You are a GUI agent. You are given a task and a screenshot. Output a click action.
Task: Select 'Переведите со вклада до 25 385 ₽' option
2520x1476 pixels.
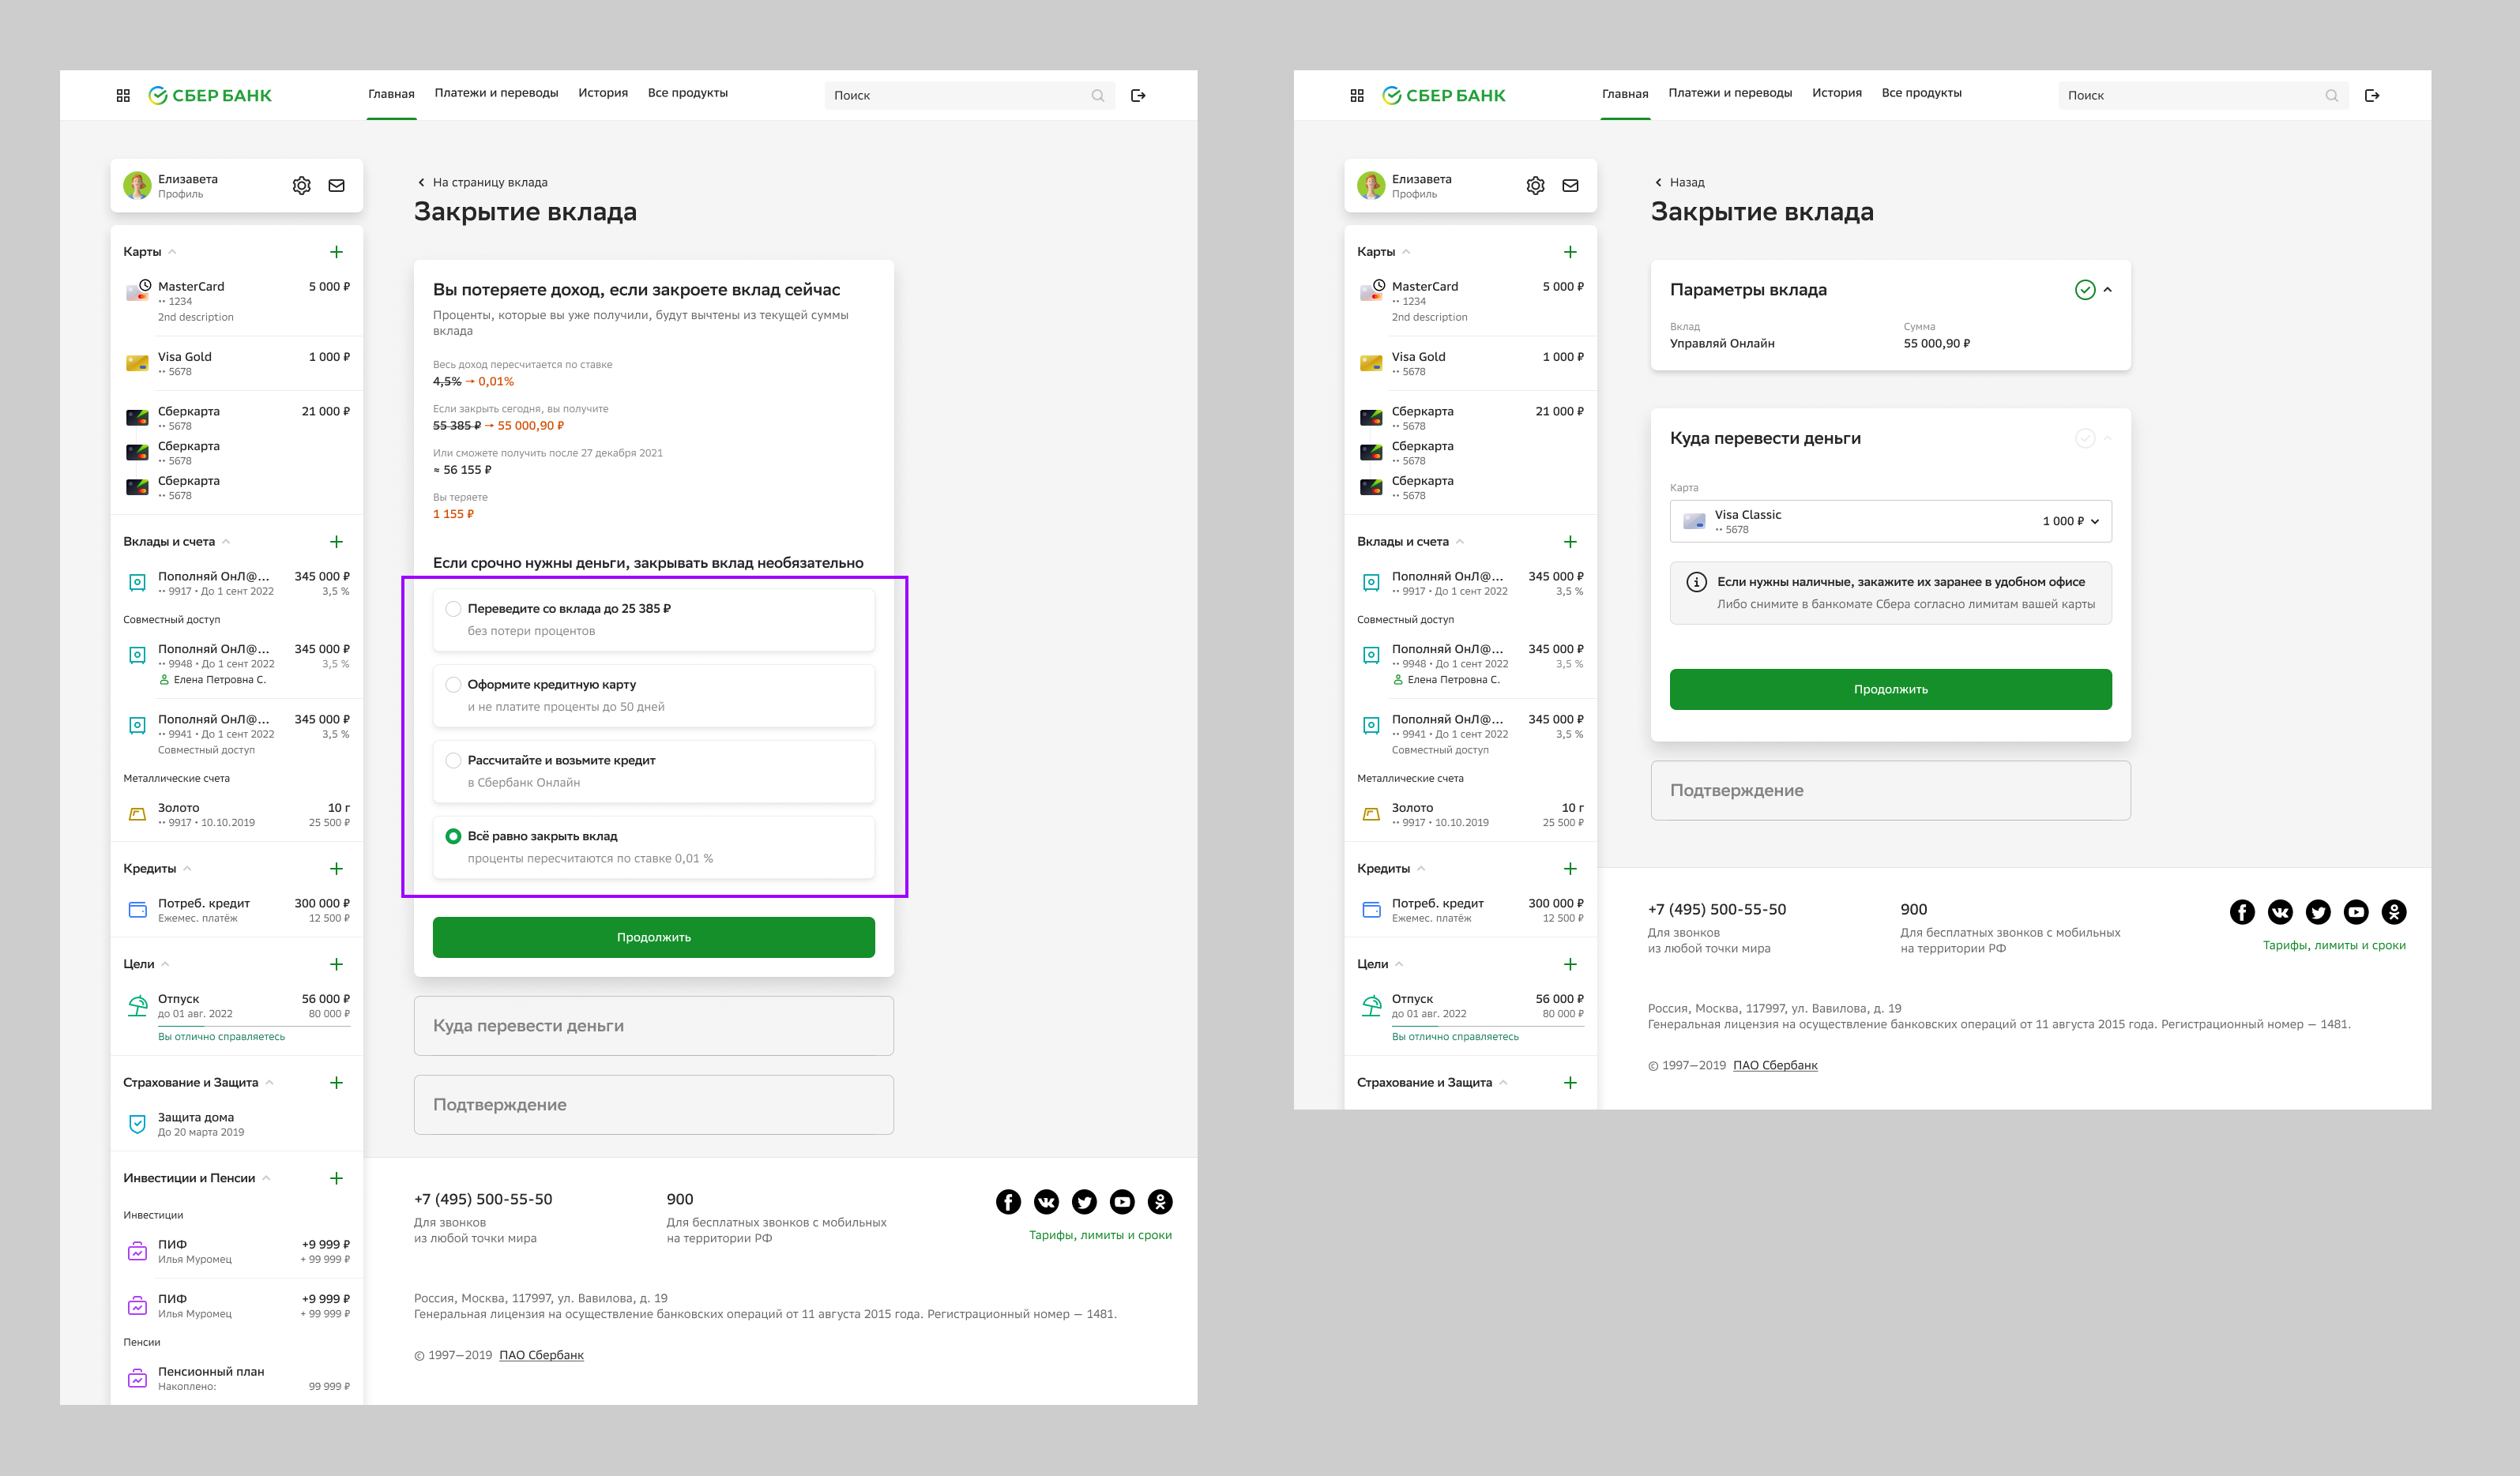coord(454,609)
